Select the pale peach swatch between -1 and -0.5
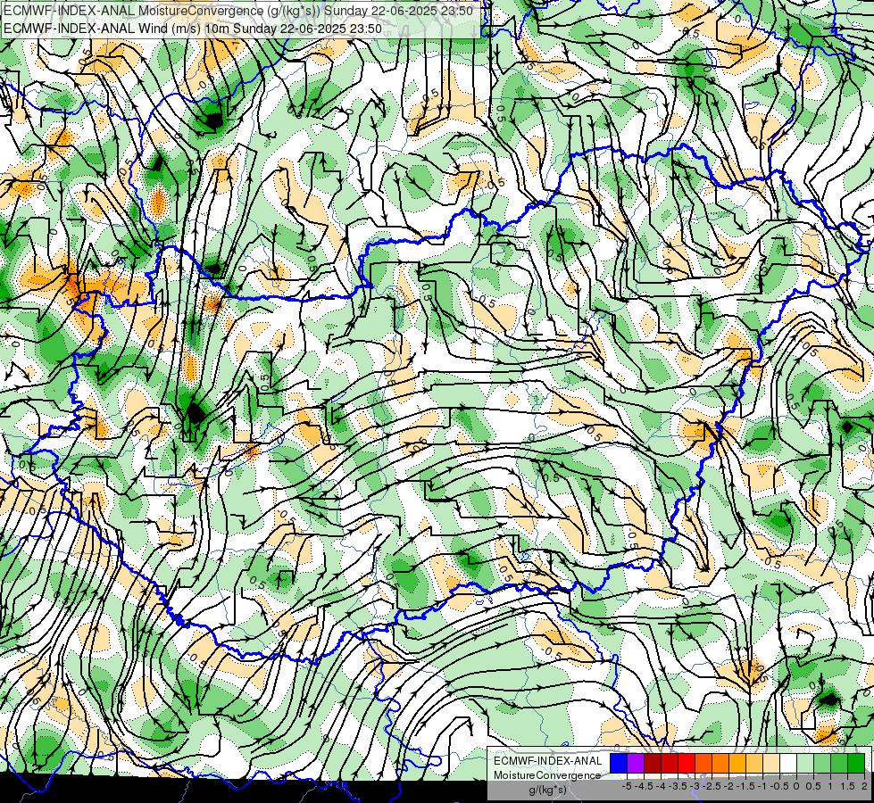 point(771,763)
